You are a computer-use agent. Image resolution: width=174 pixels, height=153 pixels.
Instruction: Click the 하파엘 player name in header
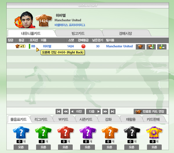pyautogui.click(x=61, y=15)
